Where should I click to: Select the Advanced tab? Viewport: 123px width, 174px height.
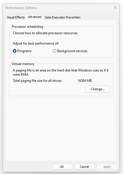point(35,17)
